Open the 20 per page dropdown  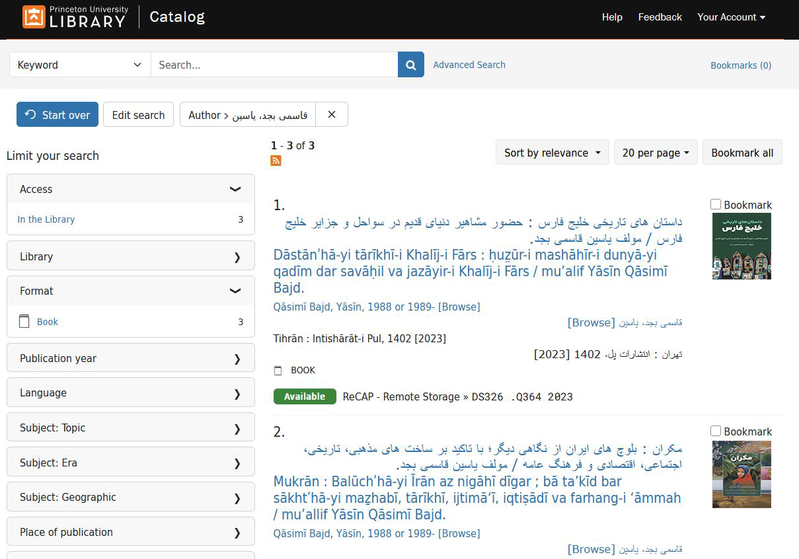[656, 152]
